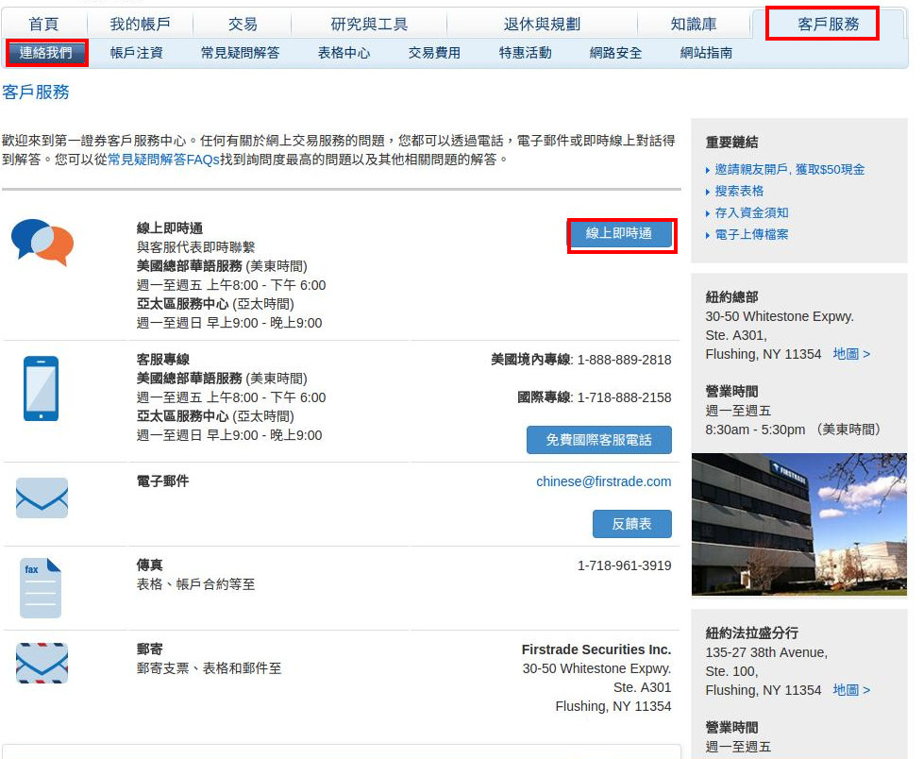923x759 pixels.
Task: Open the 特惠活動 submenu item
Action: tap(525, 53)
